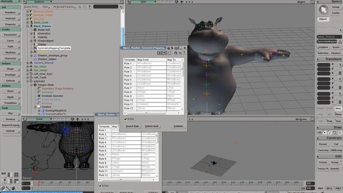Viewport: 343px width, 193px height.
Task: Select the arrow Select tool icon
Action: tap(323, 10)
